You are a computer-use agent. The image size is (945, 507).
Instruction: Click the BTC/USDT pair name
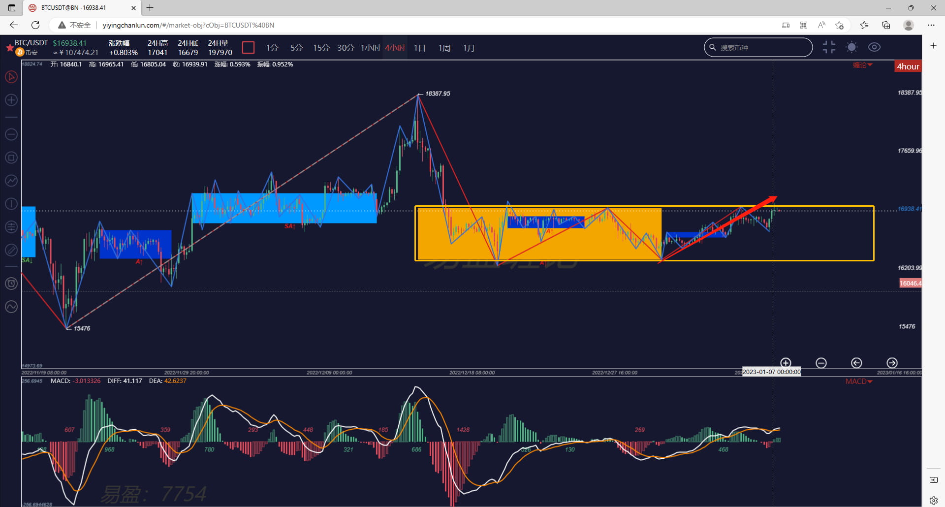[31, 43]
